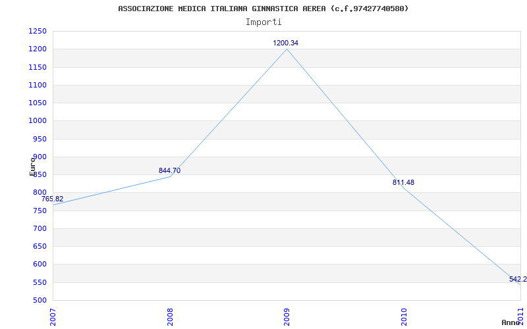This screenshot has height=329, width=527.
Task: Click the 650 y-axis value
Action: pos(40,246)
